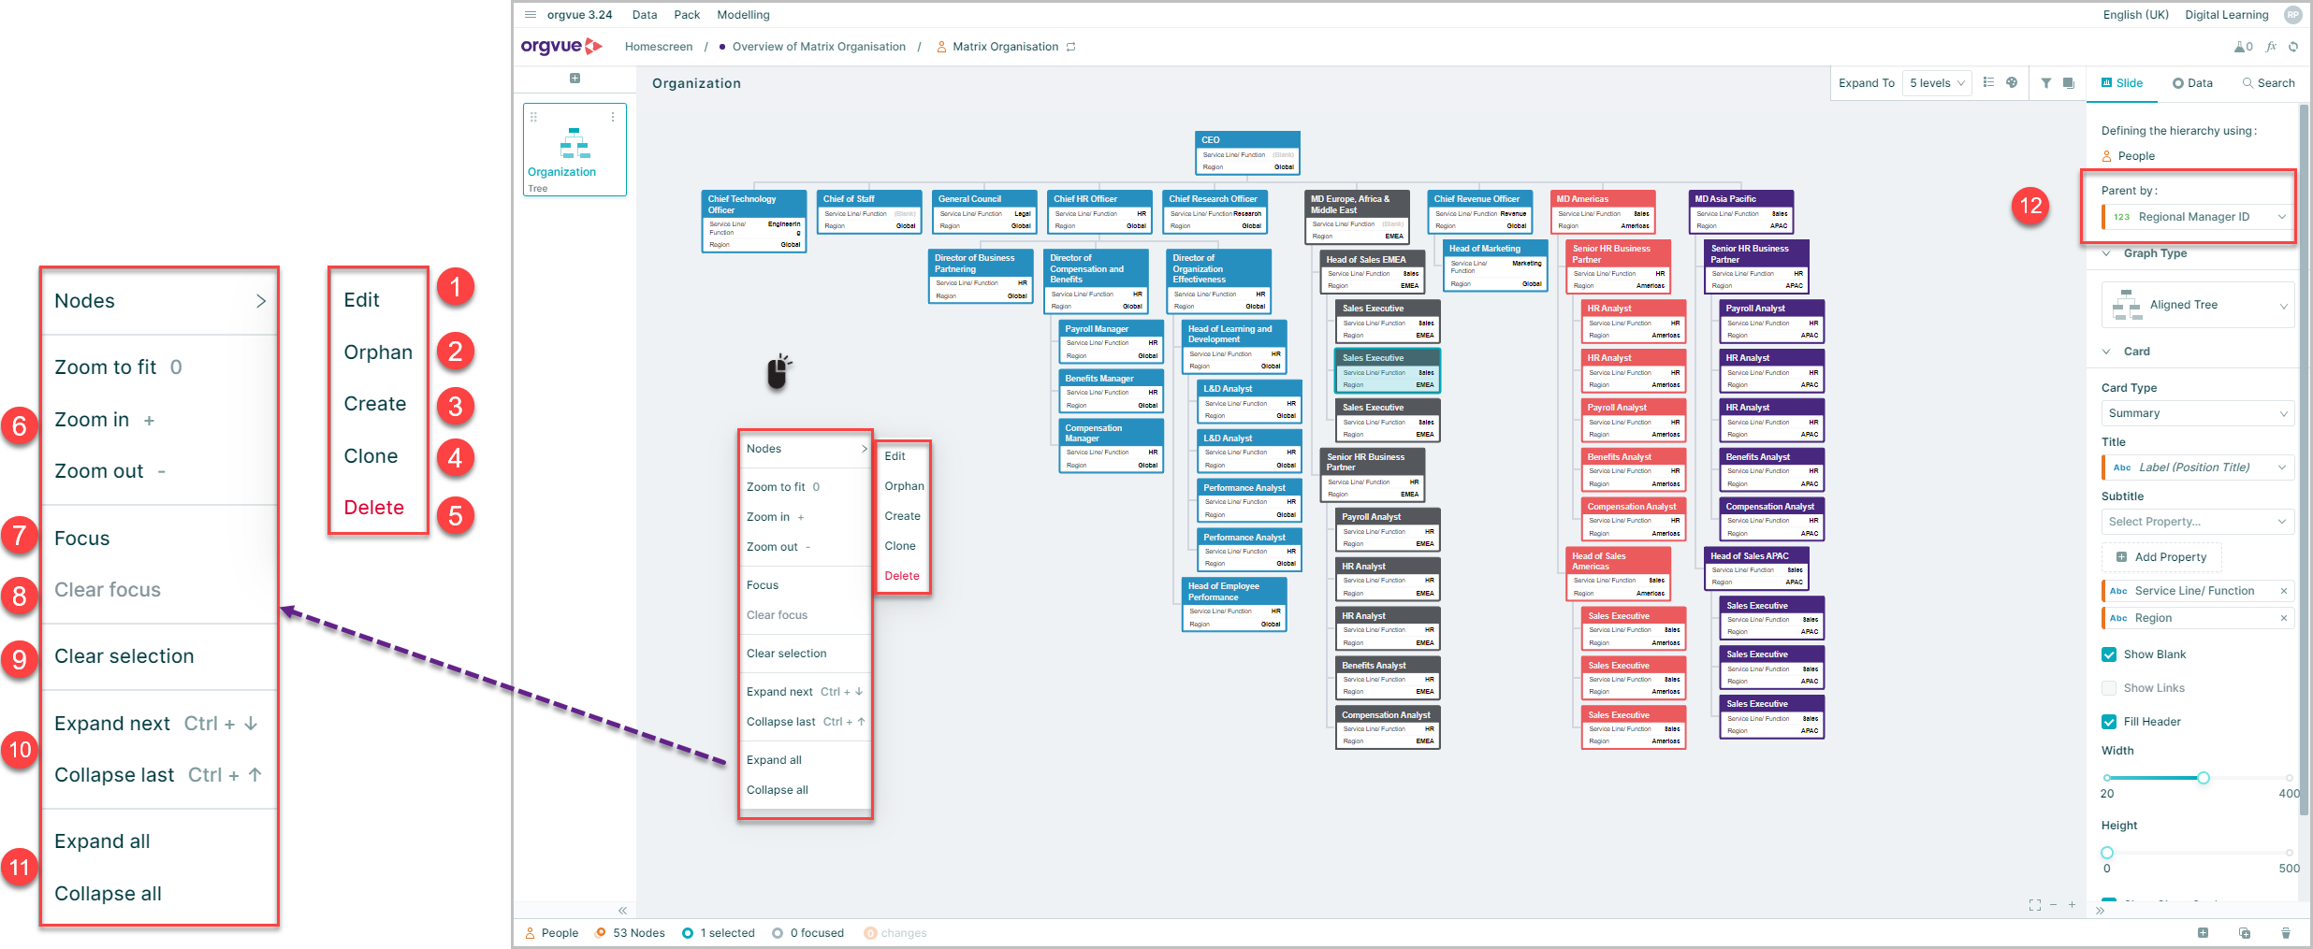The height and width of the screenshot is (949, 2313).
Task: Open the Expand To 5 levels dropdown
Action: (x=1937, y=83)
